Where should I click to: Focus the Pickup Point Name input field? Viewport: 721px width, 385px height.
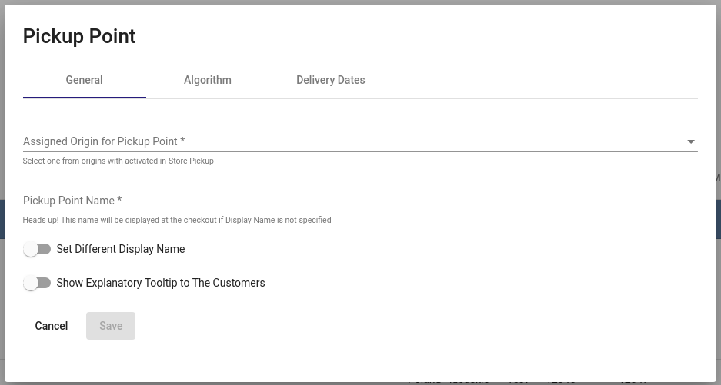point(360,201)
